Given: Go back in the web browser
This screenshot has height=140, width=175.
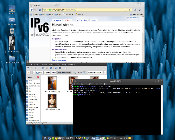Looking at the screenshot, I should coord(31,10).
